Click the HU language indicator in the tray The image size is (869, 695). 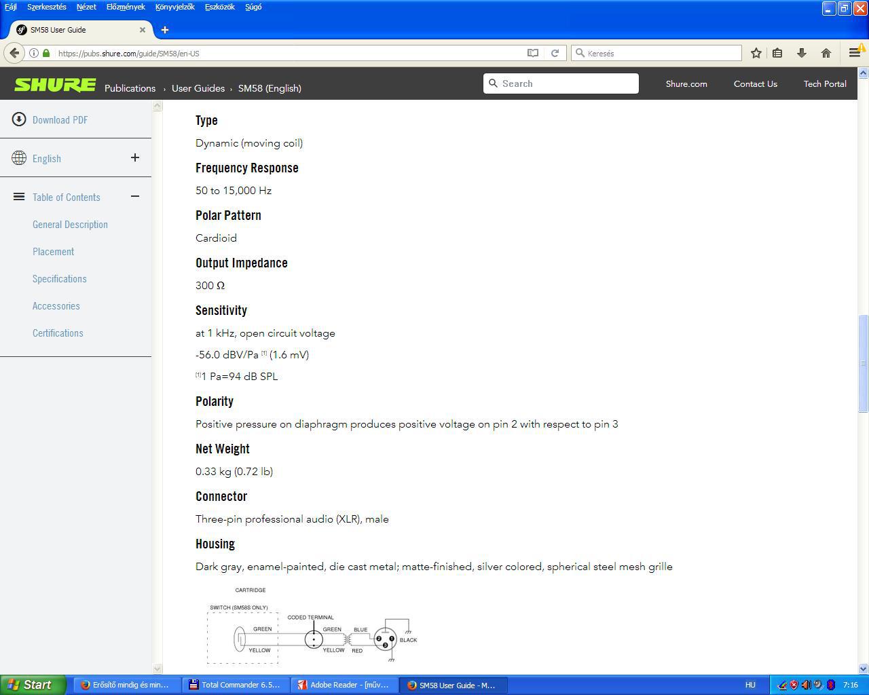[750, 685]
